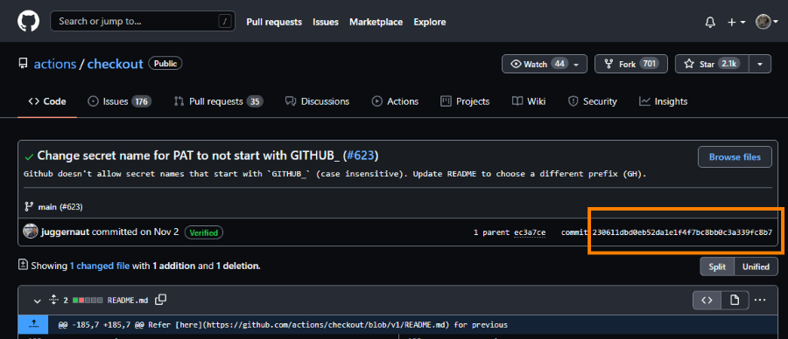This screenshot has height=339, width=788.
Task: Toggle the file list icon beside Showing
Action: click(x=23, y=265)
